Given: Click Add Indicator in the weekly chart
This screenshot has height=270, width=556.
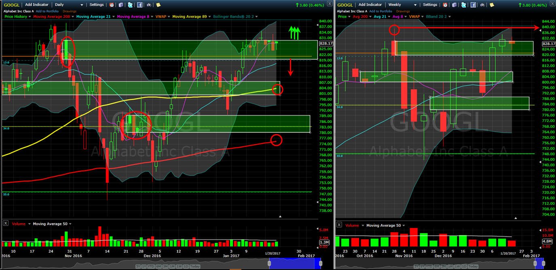Looking at the screenshot, I should (x=371, y=5).
